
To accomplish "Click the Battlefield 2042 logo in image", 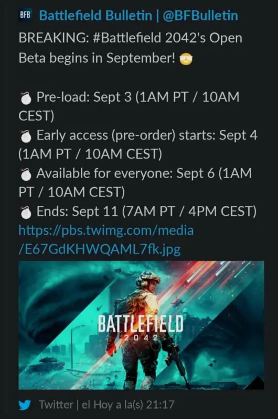I will [x=141, y=327].
